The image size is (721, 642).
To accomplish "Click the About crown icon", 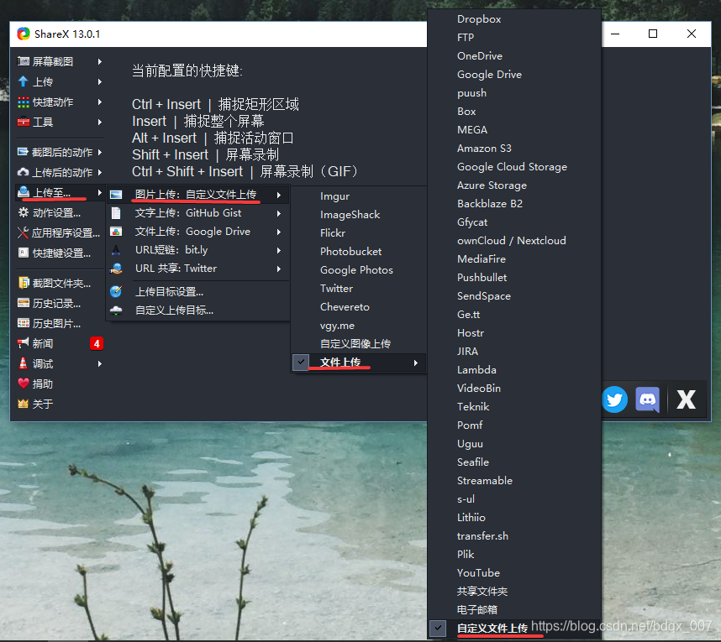I will pos(23,404).
